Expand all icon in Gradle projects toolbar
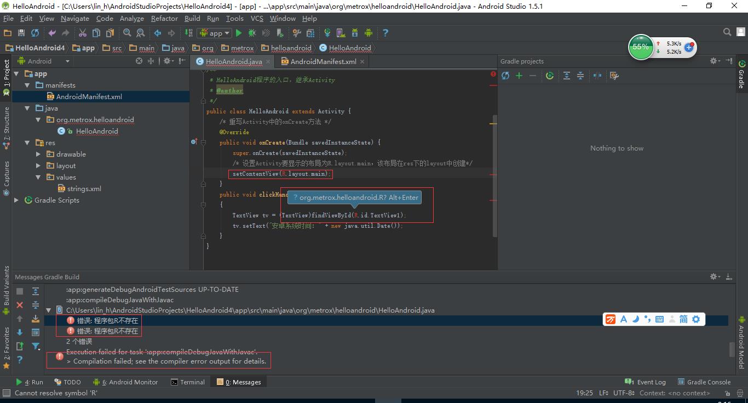 pos(567,76)
